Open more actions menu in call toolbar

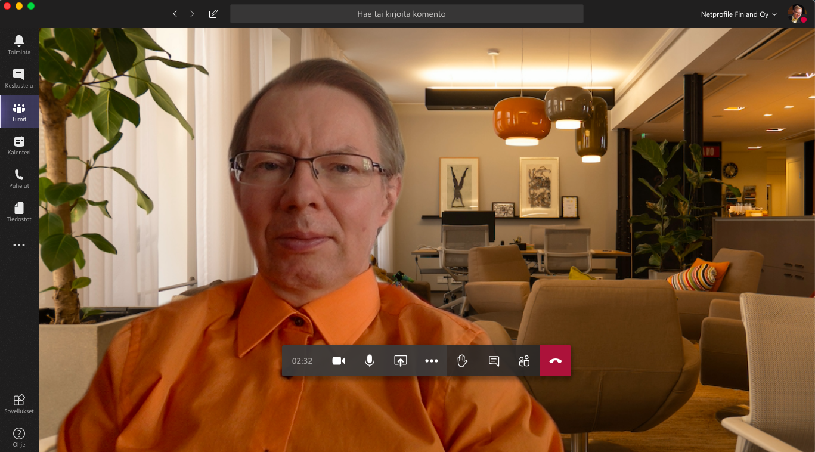point(432,361)
